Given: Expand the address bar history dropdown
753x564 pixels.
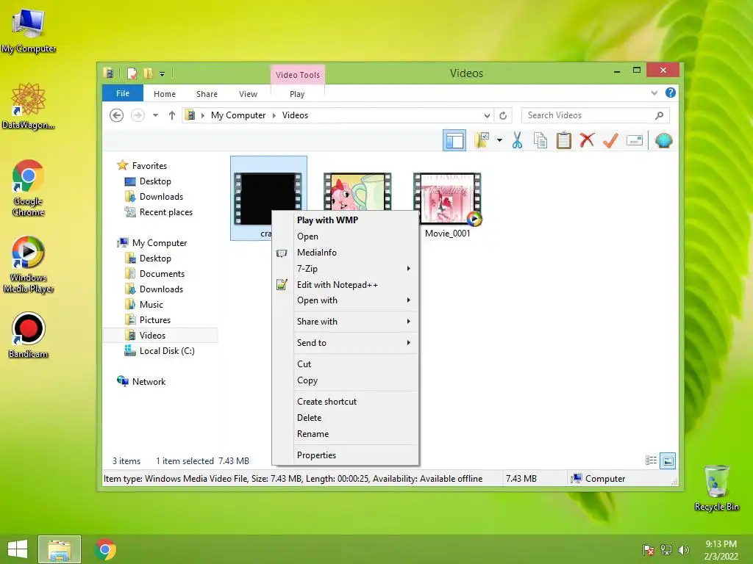Looking at the screenshot, I should click(x=487, y=115).
